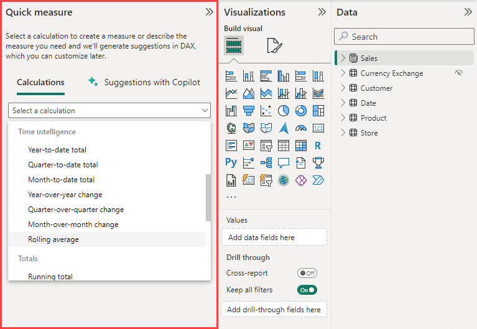Collapse the Quick measure pane

(209, 12)
